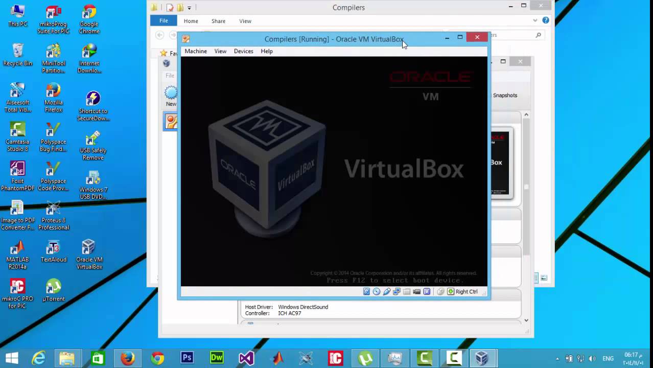
Task: Open the Machine menu in VirtualBox VM window
Action: click(x=196, y=51)
